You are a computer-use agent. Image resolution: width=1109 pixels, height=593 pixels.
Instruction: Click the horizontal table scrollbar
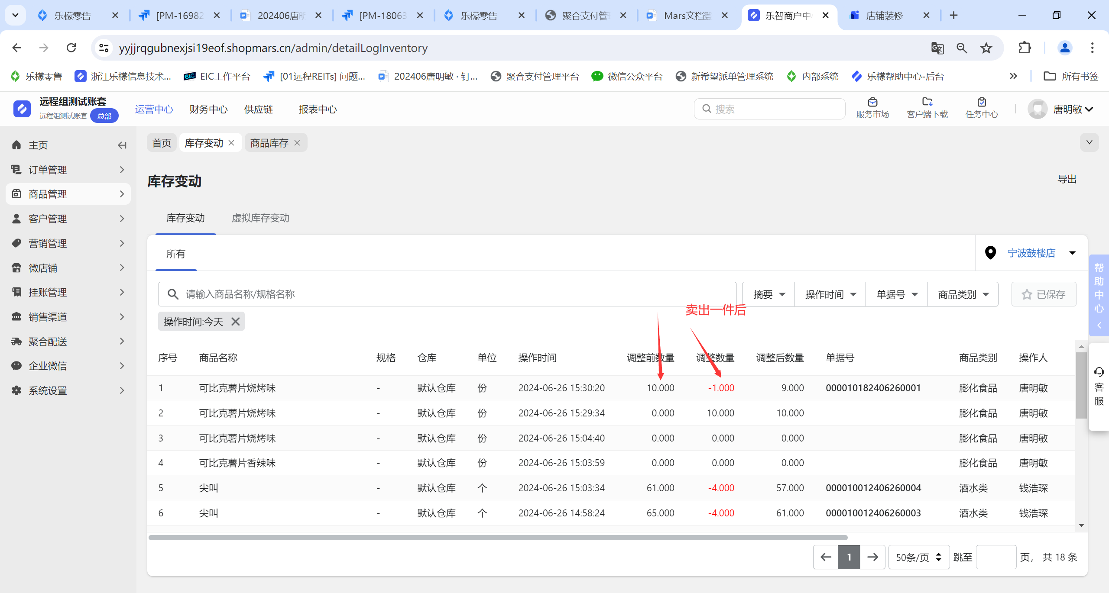(x=497, y=538)
